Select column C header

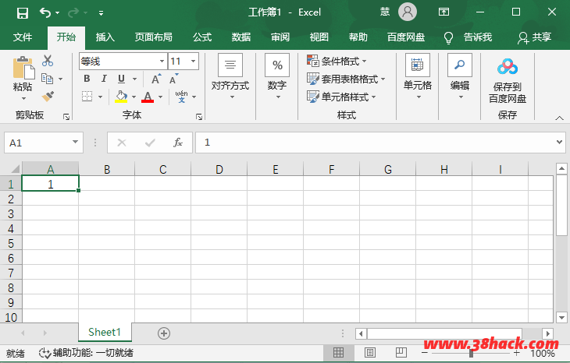point(163,169)
